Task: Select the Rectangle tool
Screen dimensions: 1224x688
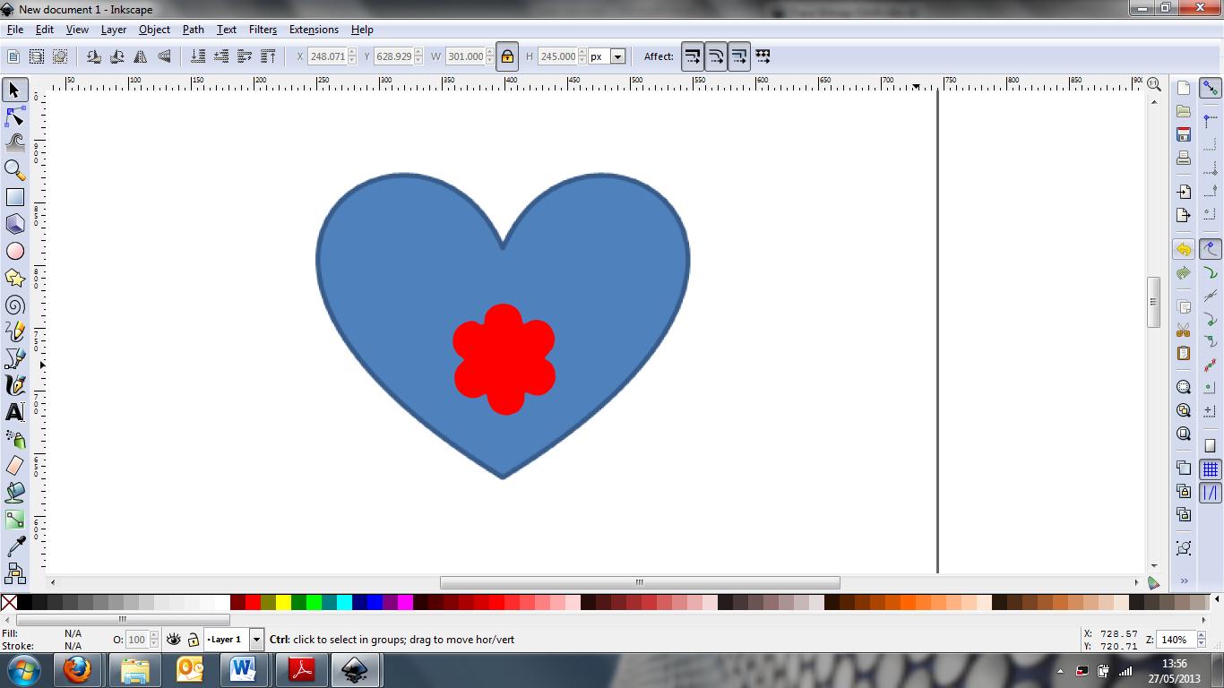Action: pos(14,197)
